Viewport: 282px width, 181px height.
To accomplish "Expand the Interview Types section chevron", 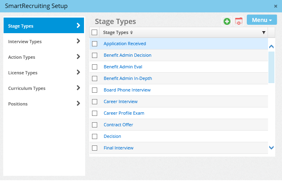I will click(x=78, y=41).
